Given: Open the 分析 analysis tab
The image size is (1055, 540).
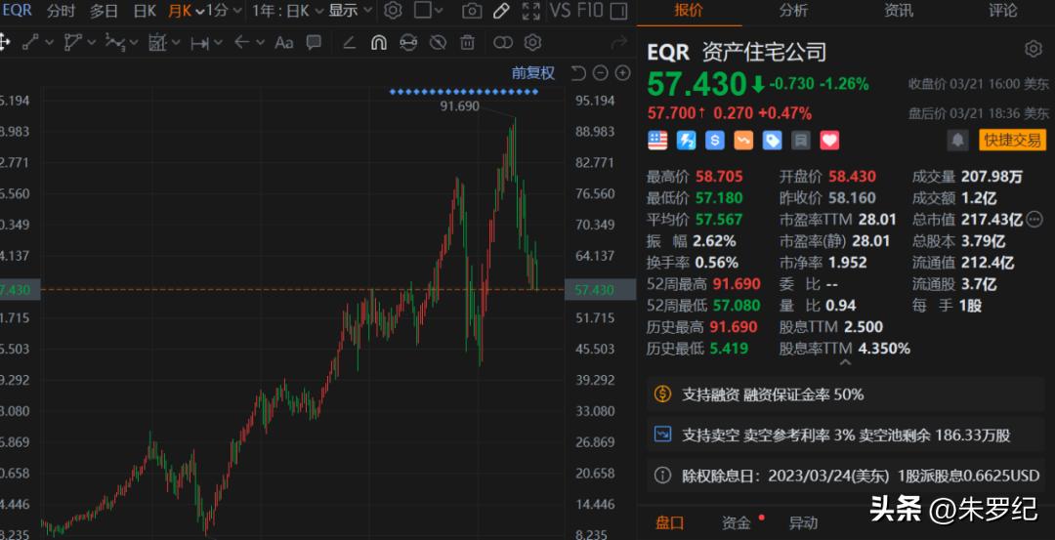Looking at the screenshot, I should click(793, 10).
